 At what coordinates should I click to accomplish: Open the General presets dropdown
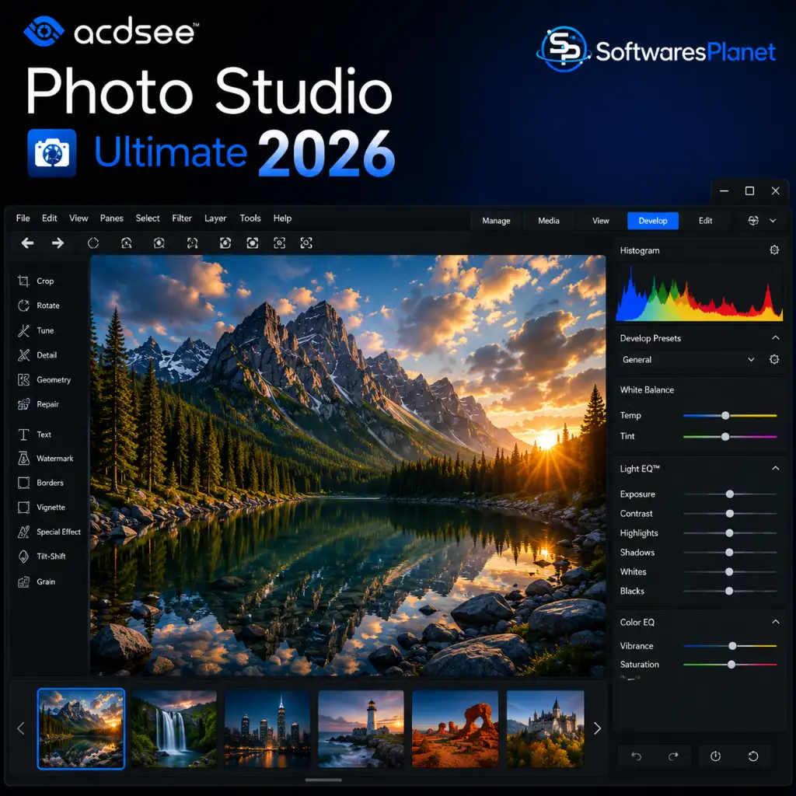[689, 359]
